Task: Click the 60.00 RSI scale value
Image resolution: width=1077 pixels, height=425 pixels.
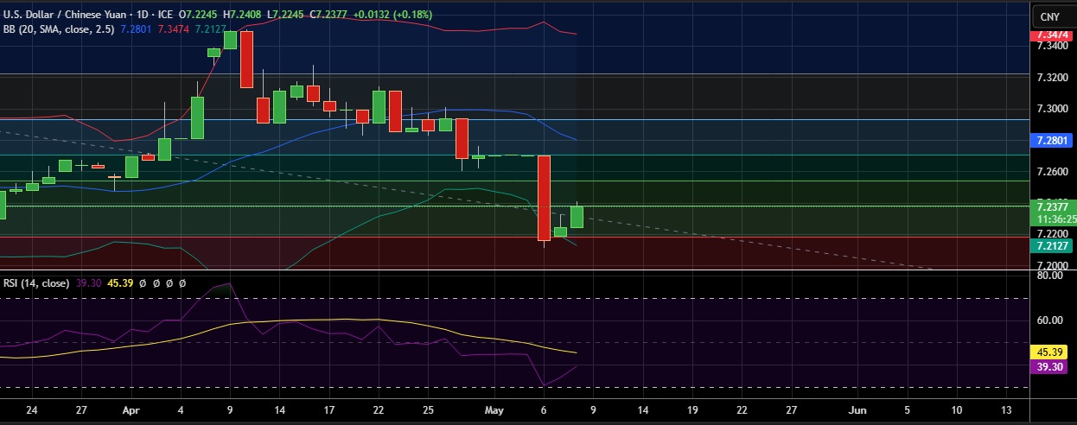Action: point(1049,320)
